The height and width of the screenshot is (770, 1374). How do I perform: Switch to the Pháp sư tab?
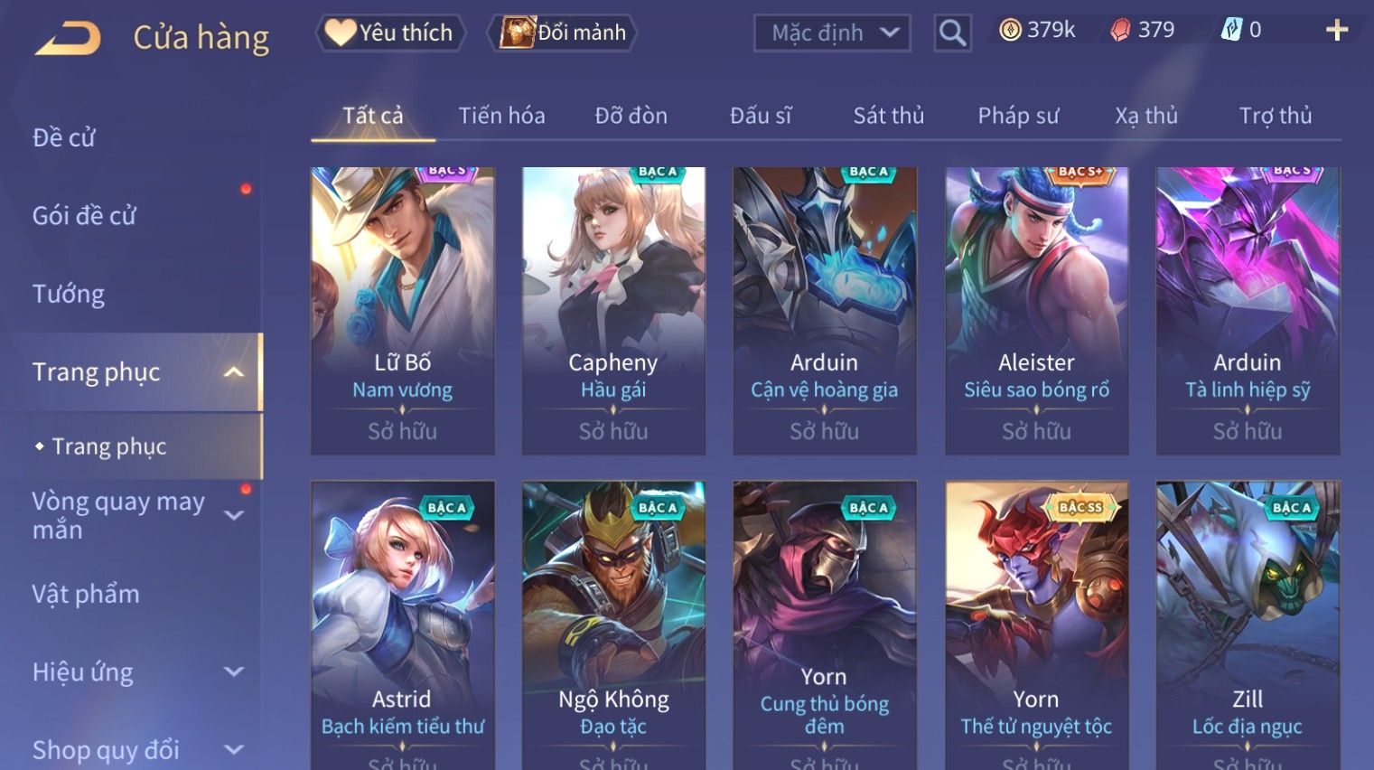click(1018, 116)
